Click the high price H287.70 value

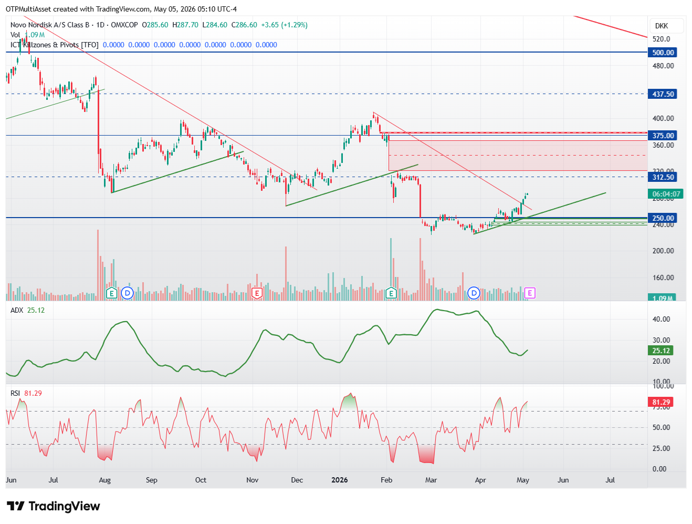185,25
